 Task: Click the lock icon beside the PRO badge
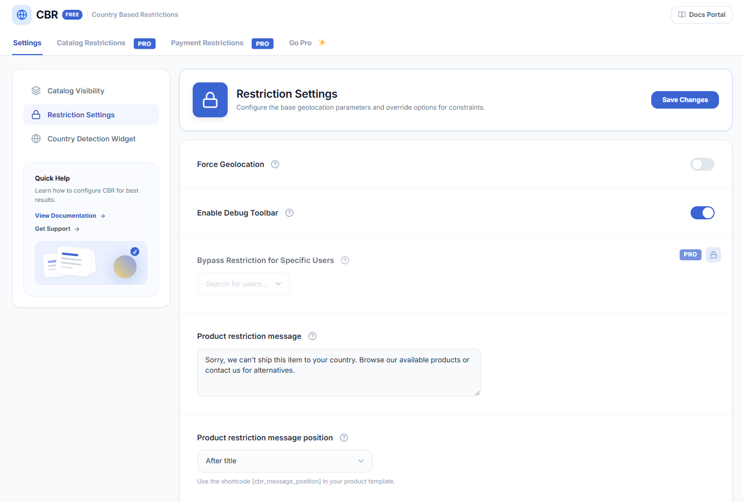point(714,255)
